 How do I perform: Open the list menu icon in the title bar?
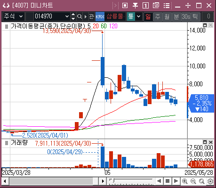pos(167,6)
